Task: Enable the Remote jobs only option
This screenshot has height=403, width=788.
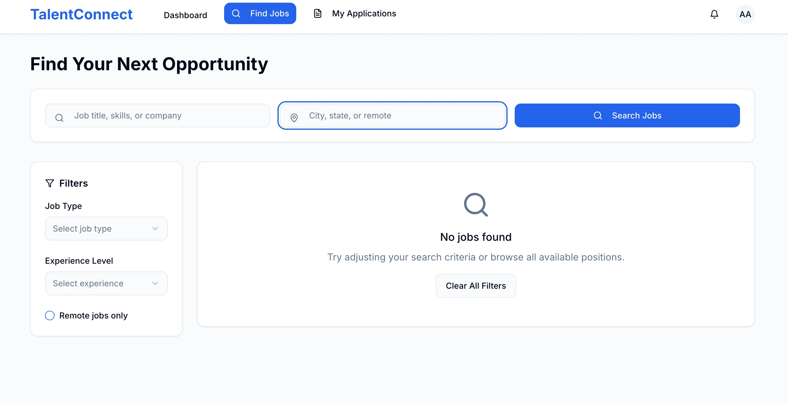Action: tap(50, 315)
